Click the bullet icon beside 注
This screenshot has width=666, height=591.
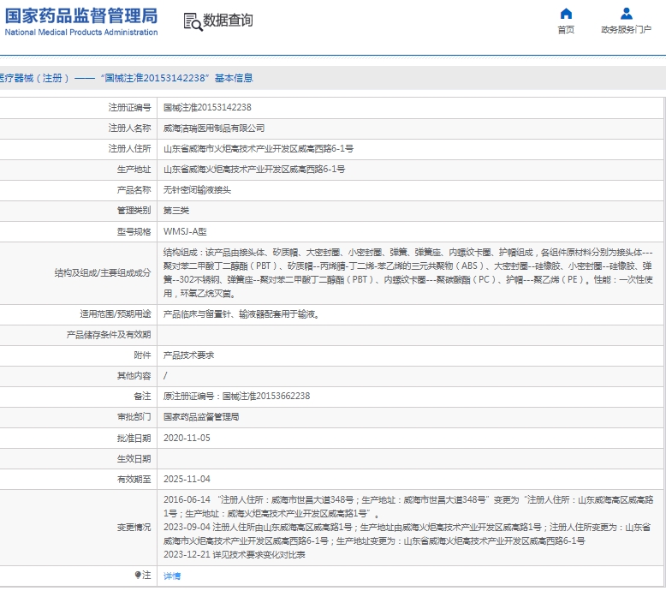click(x=138, y=575)
